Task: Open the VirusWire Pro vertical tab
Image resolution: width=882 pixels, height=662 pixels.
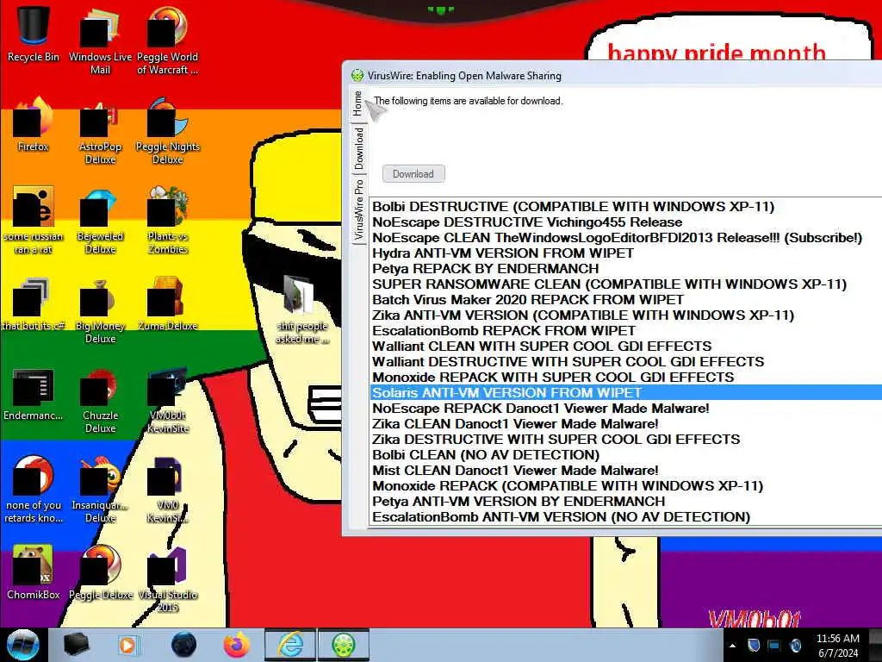Action: pyautogui.click(x=358, y=209)
